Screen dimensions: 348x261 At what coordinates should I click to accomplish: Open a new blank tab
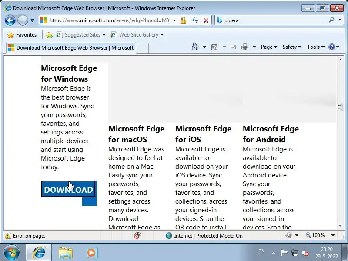[x=142, y=48]
